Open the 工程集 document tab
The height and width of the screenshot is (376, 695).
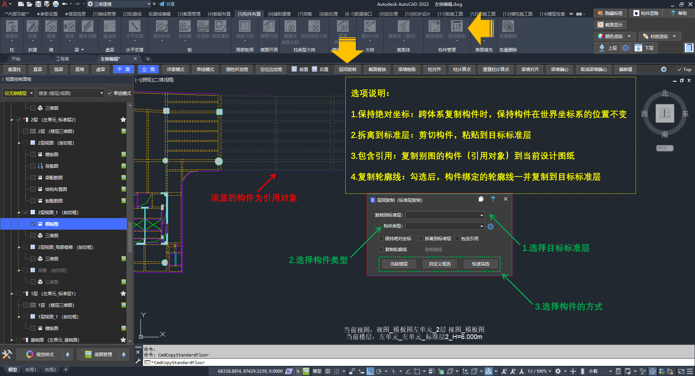tap(63, 59)
